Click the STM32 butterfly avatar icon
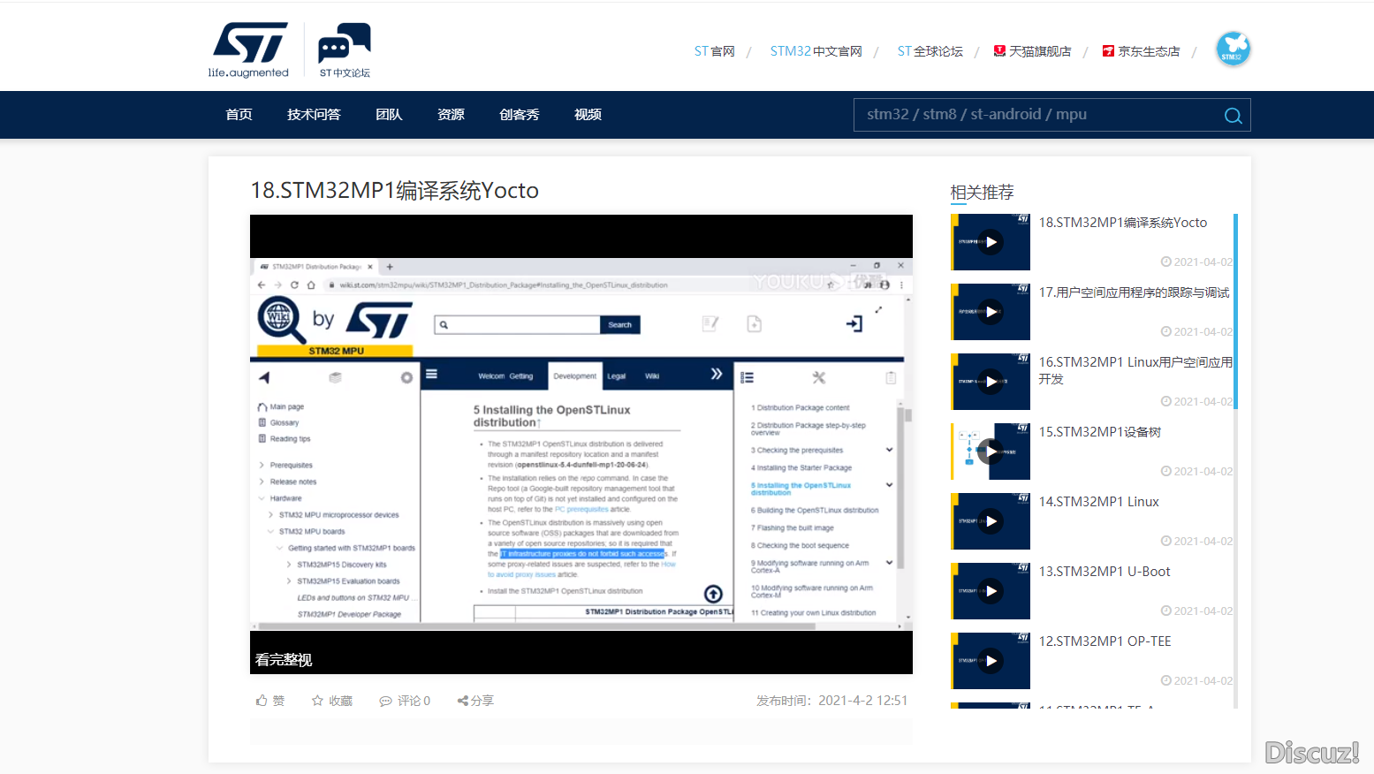 pyautogui.click(x=1233, y=49)
